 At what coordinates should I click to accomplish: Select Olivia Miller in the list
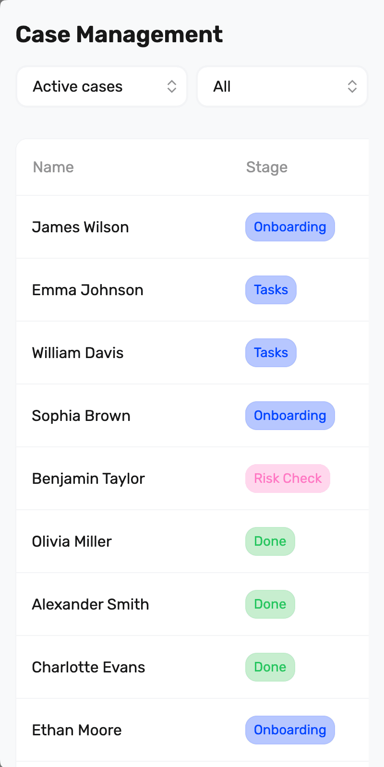pyautogui.click(x=72, y=541)
